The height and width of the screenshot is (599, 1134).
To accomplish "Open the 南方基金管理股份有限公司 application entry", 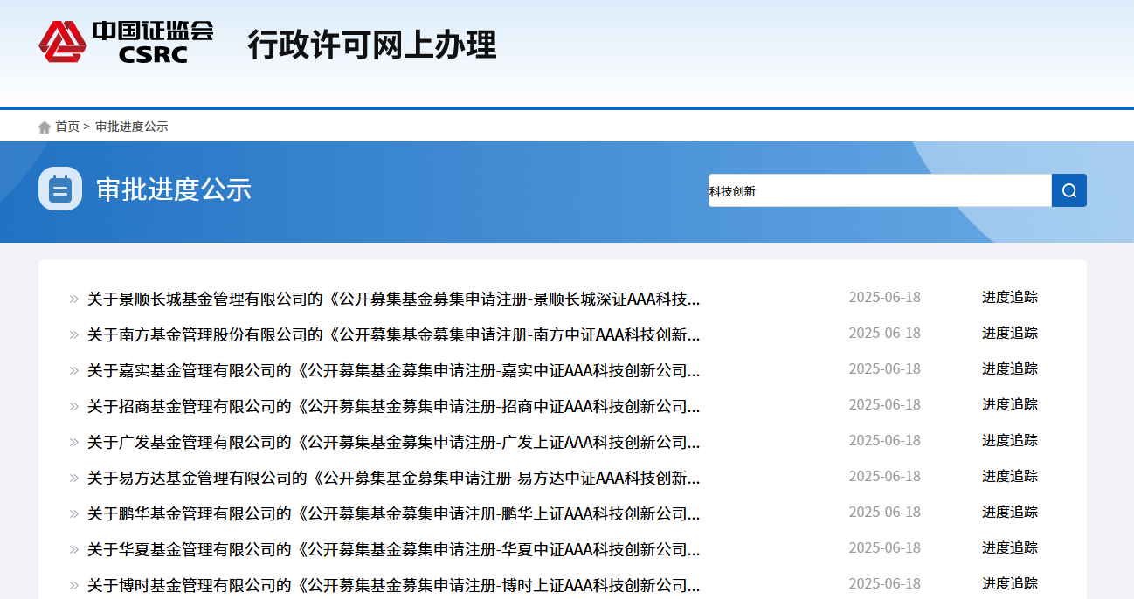I will click(x=394, y=335).
